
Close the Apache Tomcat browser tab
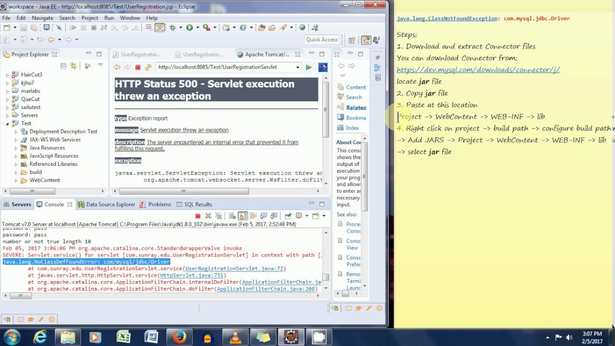click(x=297, y=54)
